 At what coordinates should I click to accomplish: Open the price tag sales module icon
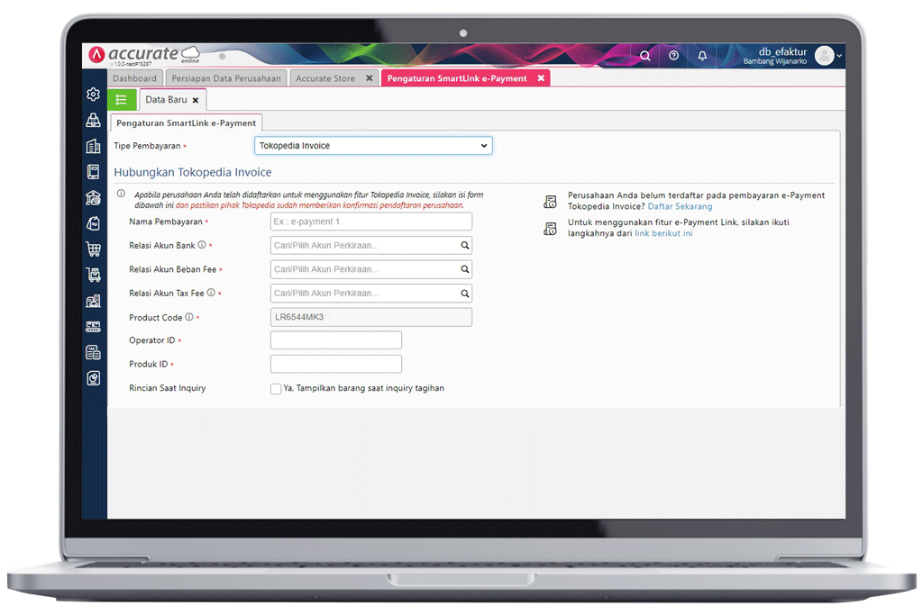pos(93,223)
